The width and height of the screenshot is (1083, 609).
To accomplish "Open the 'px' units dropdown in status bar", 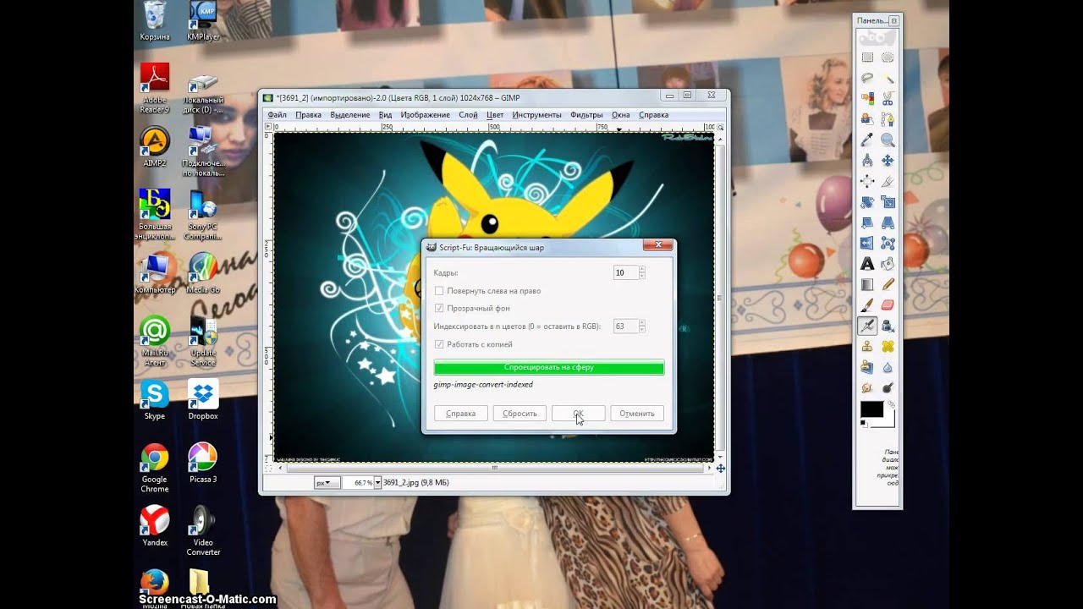I will click(327, 482).
